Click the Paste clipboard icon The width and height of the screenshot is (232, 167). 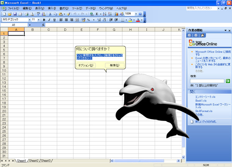pyautogui.click(x=61, y=14)
